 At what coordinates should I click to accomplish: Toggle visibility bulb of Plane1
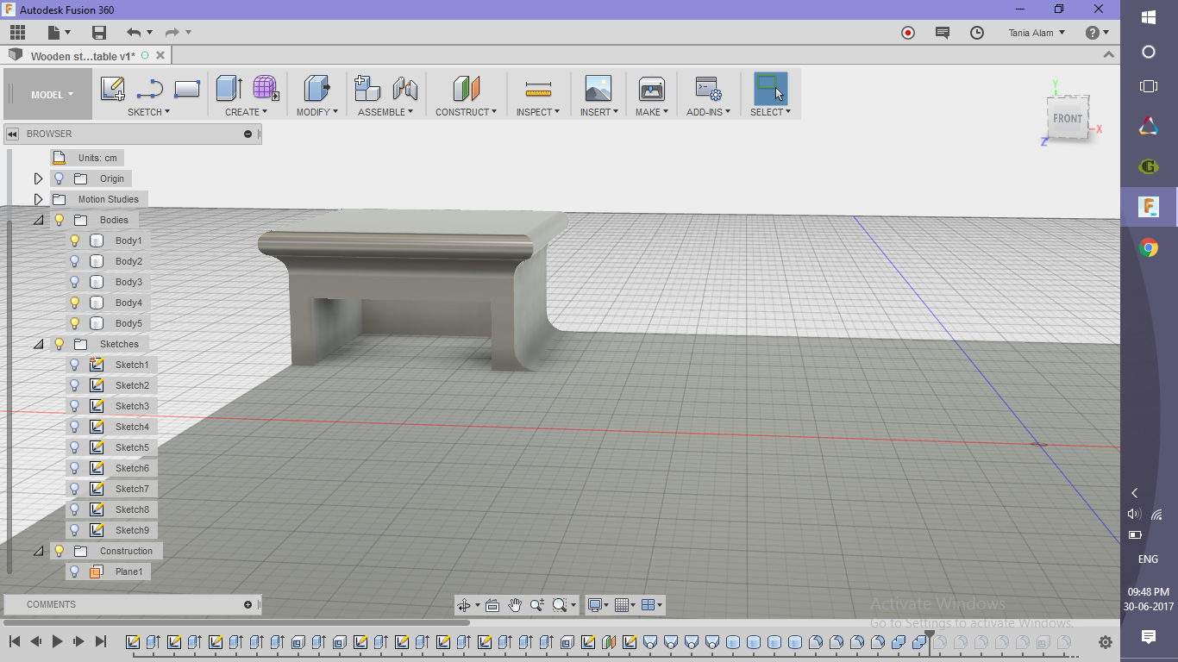74,571
